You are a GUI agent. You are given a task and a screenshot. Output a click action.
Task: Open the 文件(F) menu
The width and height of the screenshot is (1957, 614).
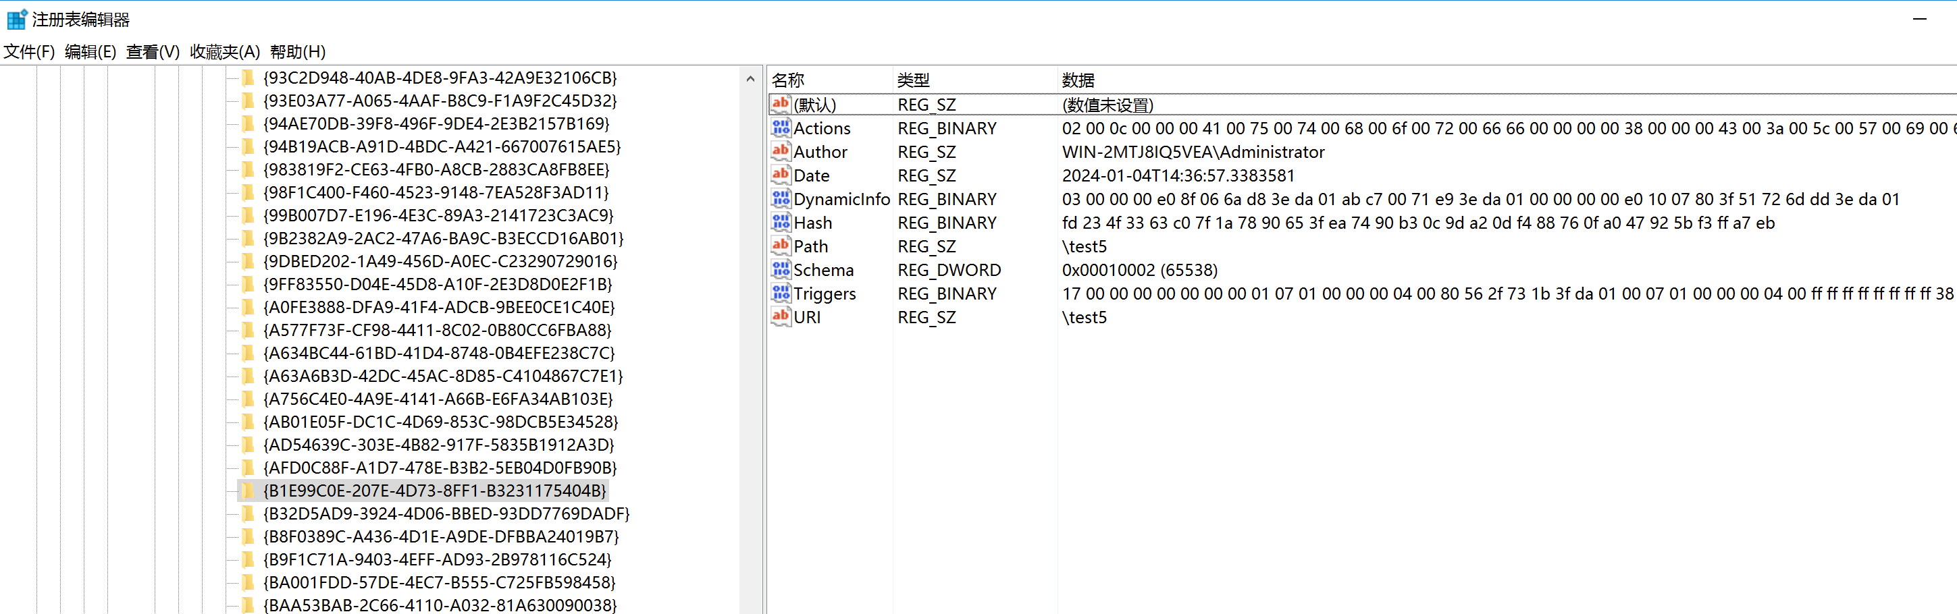[30, 51]
